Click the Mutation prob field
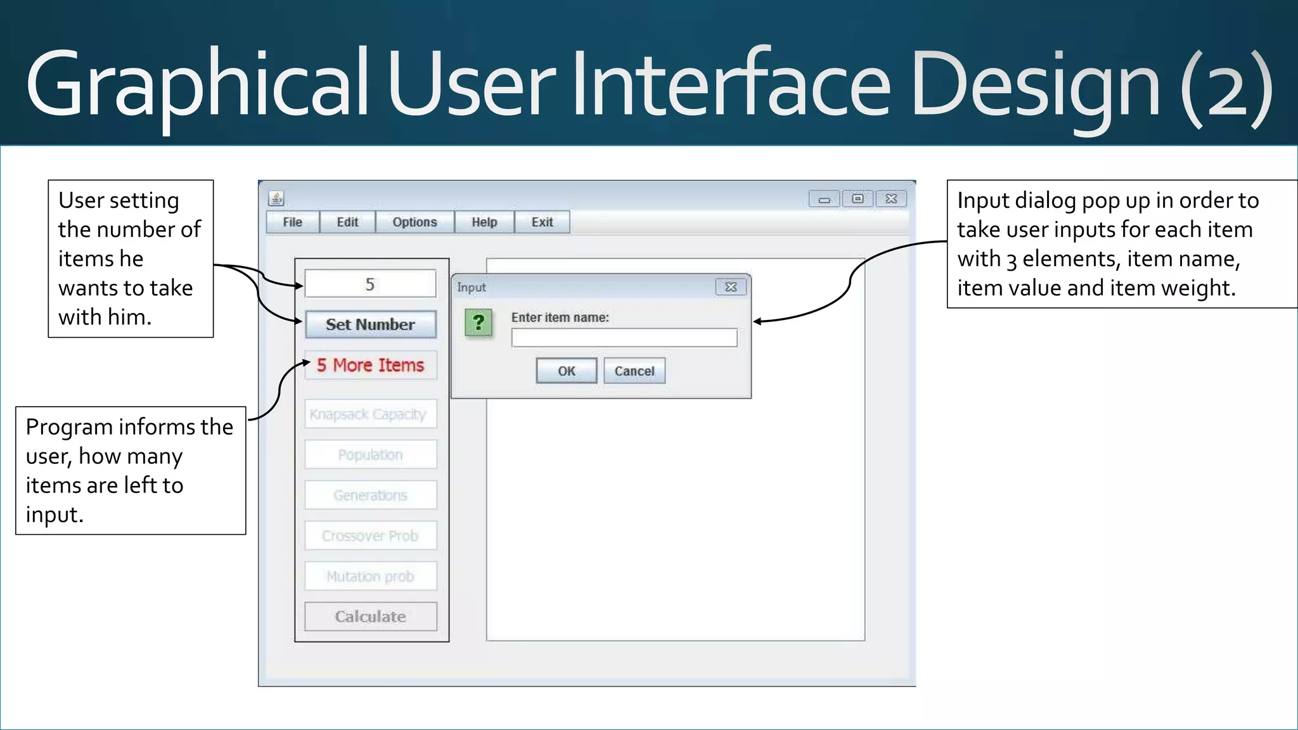The width and height of the screenshot is (1298, 730). [x=370, y=577]
